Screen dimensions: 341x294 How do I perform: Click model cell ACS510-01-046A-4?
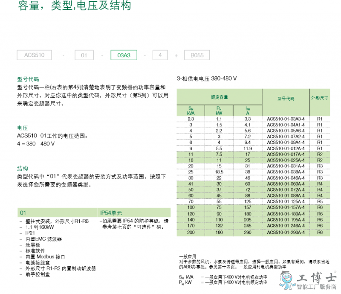(x=286, y=178)
